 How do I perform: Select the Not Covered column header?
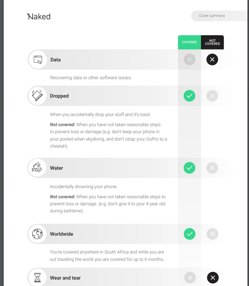click(212, 42)
